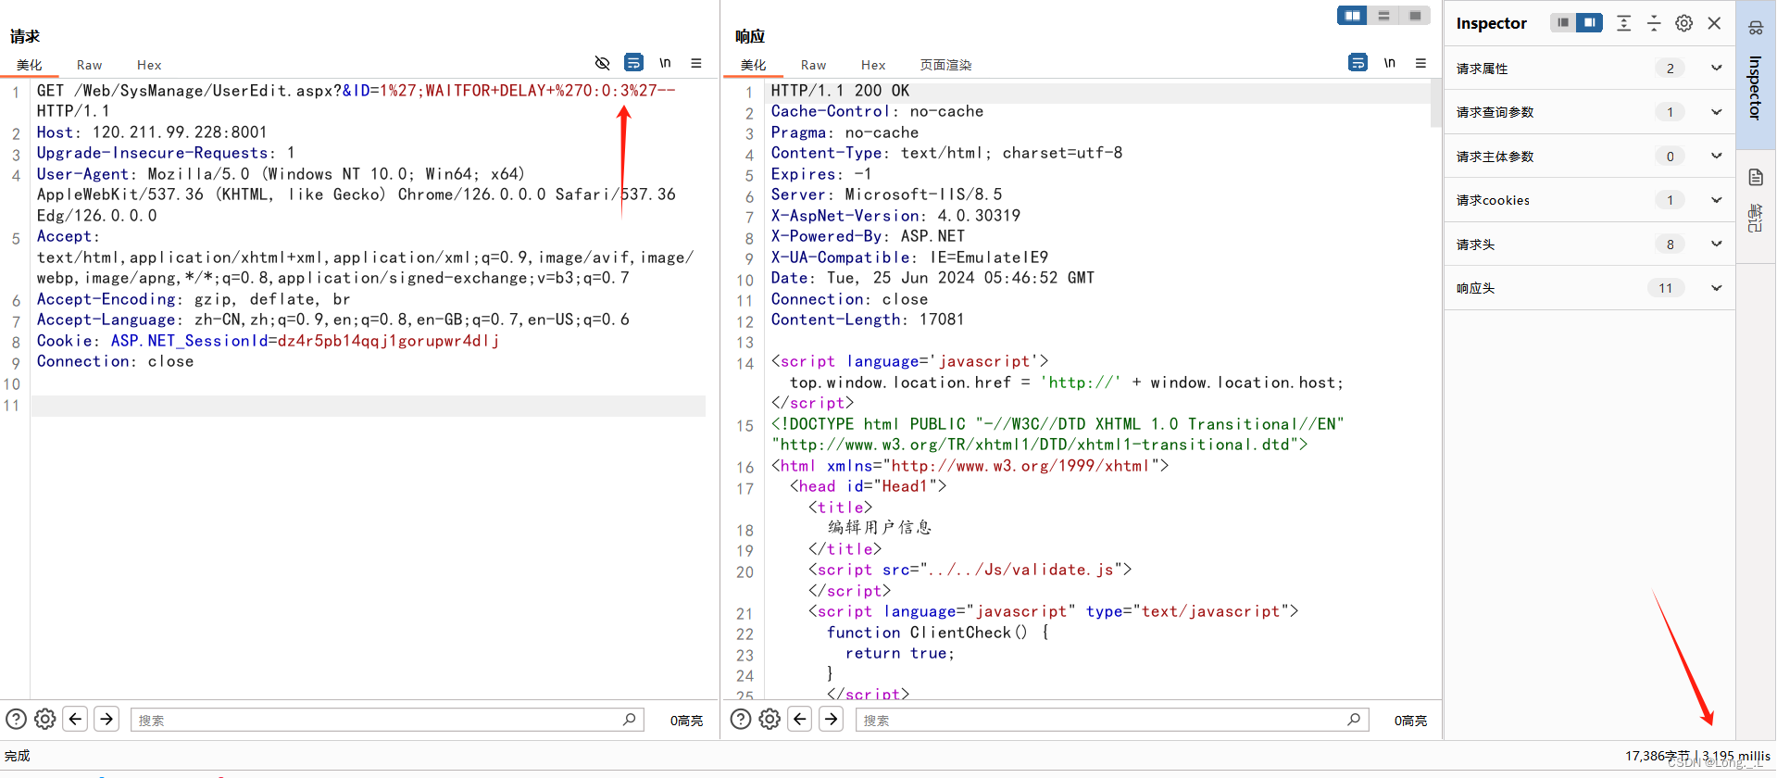
Task: Click magnifier icon in response search box
Action: [x=1354, y=720]
